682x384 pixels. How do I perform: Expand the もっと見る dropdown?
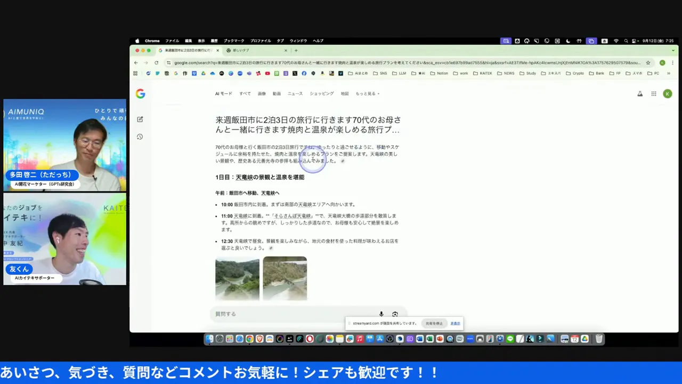tap(368, 94)
